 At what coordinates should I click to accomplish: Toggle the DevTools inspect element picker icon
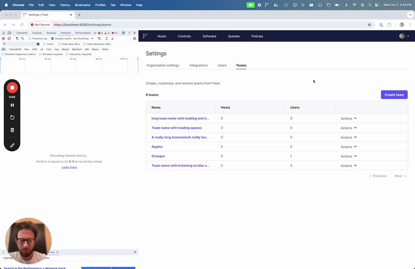(x=4, y=33)
